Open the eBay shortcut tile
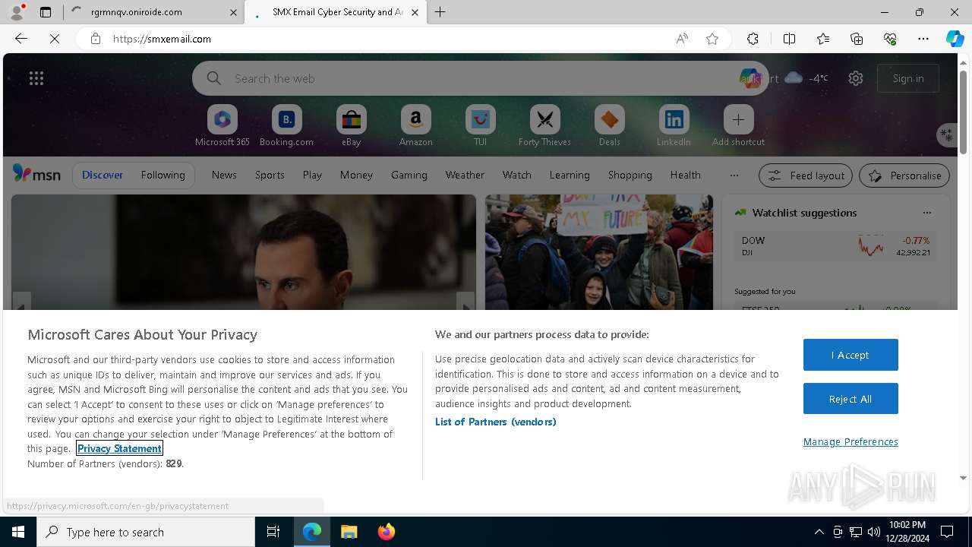972x547 pixels. click(x=351, y=125)
